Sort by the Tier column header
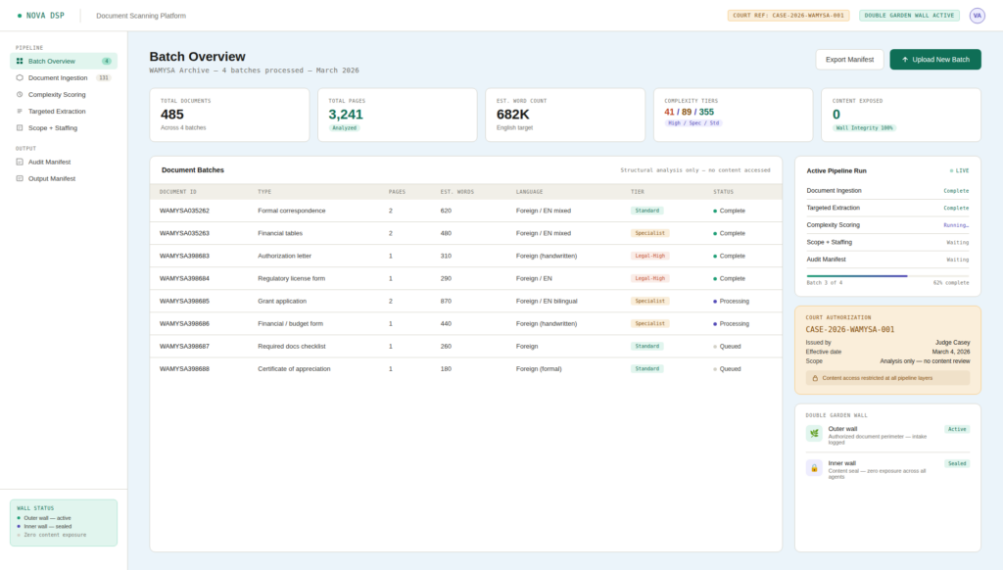Viewport: 1003px width, 570px height. pos(637,192)
